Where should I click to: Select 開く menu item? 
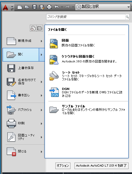point(21,55)
